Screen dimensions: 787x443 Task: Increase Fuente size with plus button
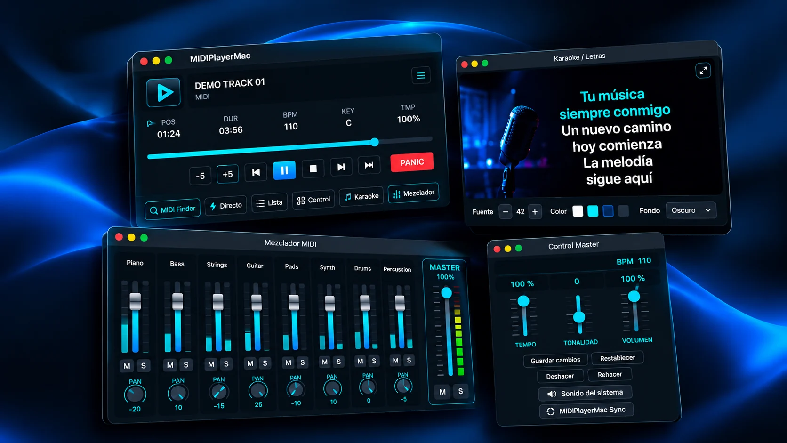pyautogui.click(x=535, y=212)
